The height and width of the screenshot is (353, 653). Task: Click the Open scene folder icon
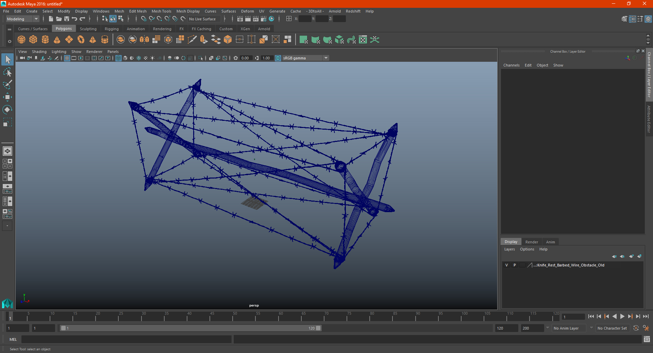[59, 19]
